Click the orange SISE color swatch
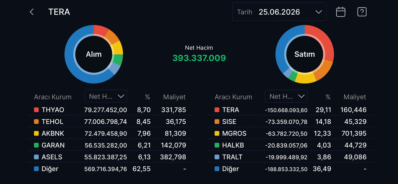This screenshot has height=184, width=398. click(217, 122)
